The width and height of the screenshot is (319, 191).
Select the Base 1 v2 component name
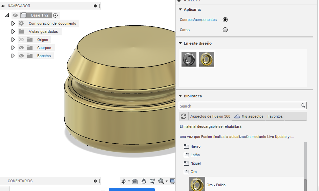pyautogui.click(x=40, y=15)
